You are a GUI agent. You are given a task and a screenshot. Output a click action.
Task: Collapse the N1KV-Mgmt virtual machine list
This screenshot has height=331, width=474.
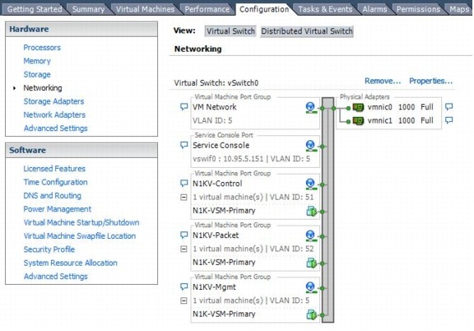point(184,301)
